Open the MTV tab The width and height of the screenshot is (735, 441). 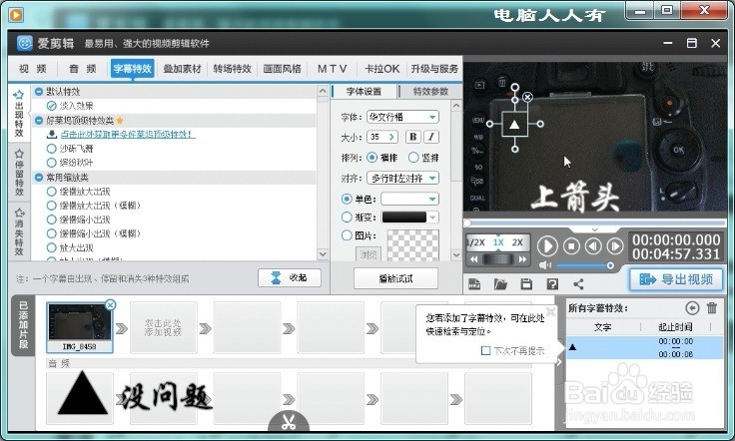pos(332,69)
